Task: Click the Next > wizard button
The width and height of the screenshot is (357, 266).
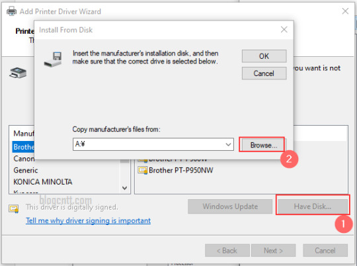Action: (274, 251)
